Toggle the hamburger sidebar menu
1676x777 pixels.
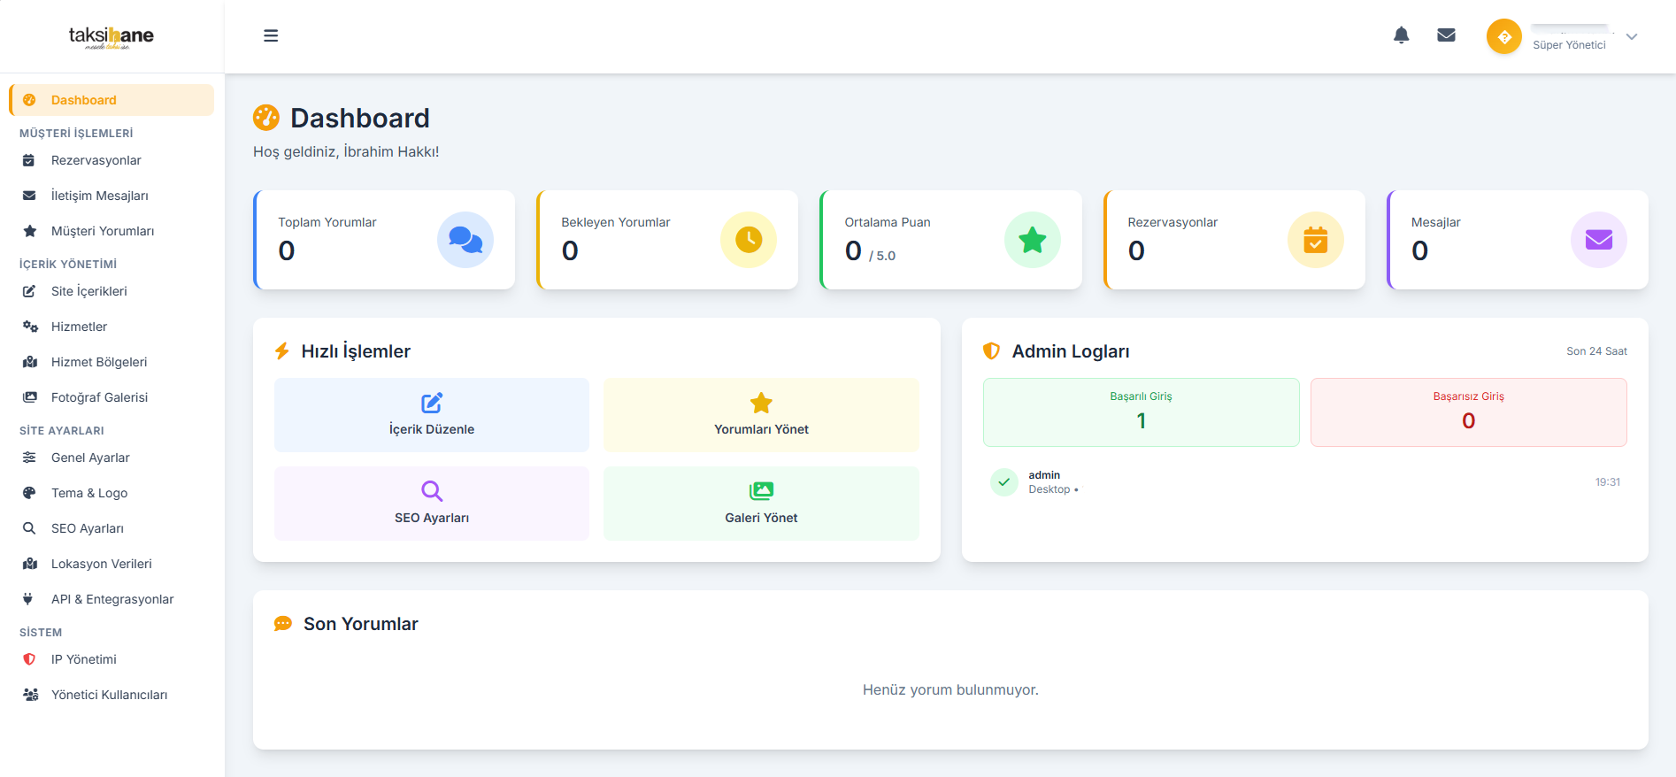(x=271, y=35)
